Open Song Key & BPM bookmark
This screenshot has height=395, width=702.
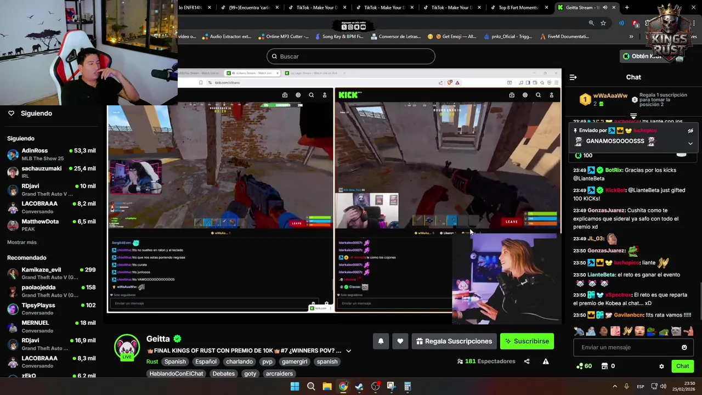(x=339, y=37)
